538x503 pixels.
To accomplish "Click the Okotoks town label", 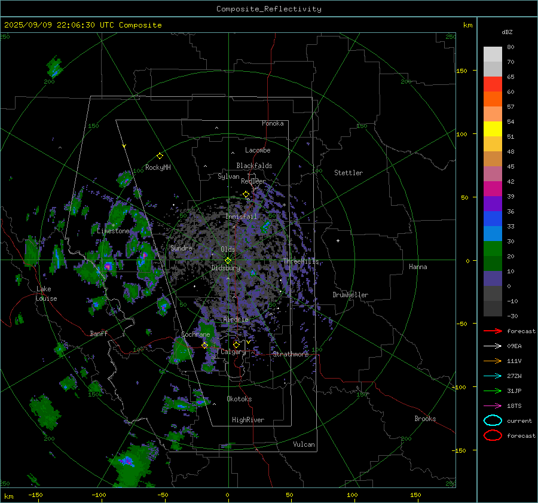I will click(239, 398).
